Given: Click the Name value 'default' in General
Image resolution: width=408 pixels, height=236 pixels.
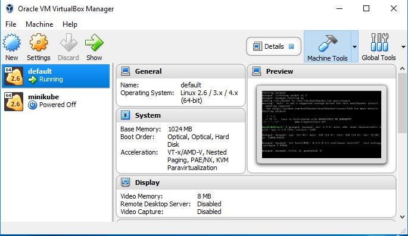Looking at the screenshot, I should point(191,85).
